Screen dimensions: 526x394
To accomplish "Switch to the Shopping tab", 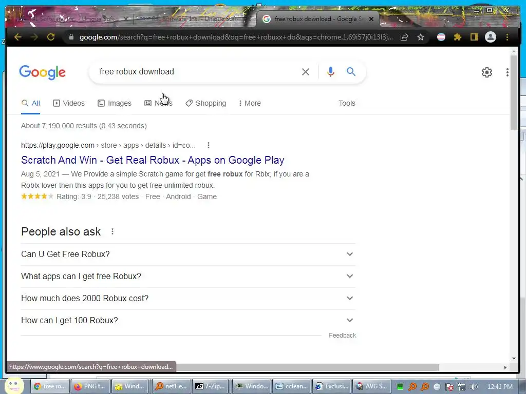I will pyautogui.click(x=205, y=103).
